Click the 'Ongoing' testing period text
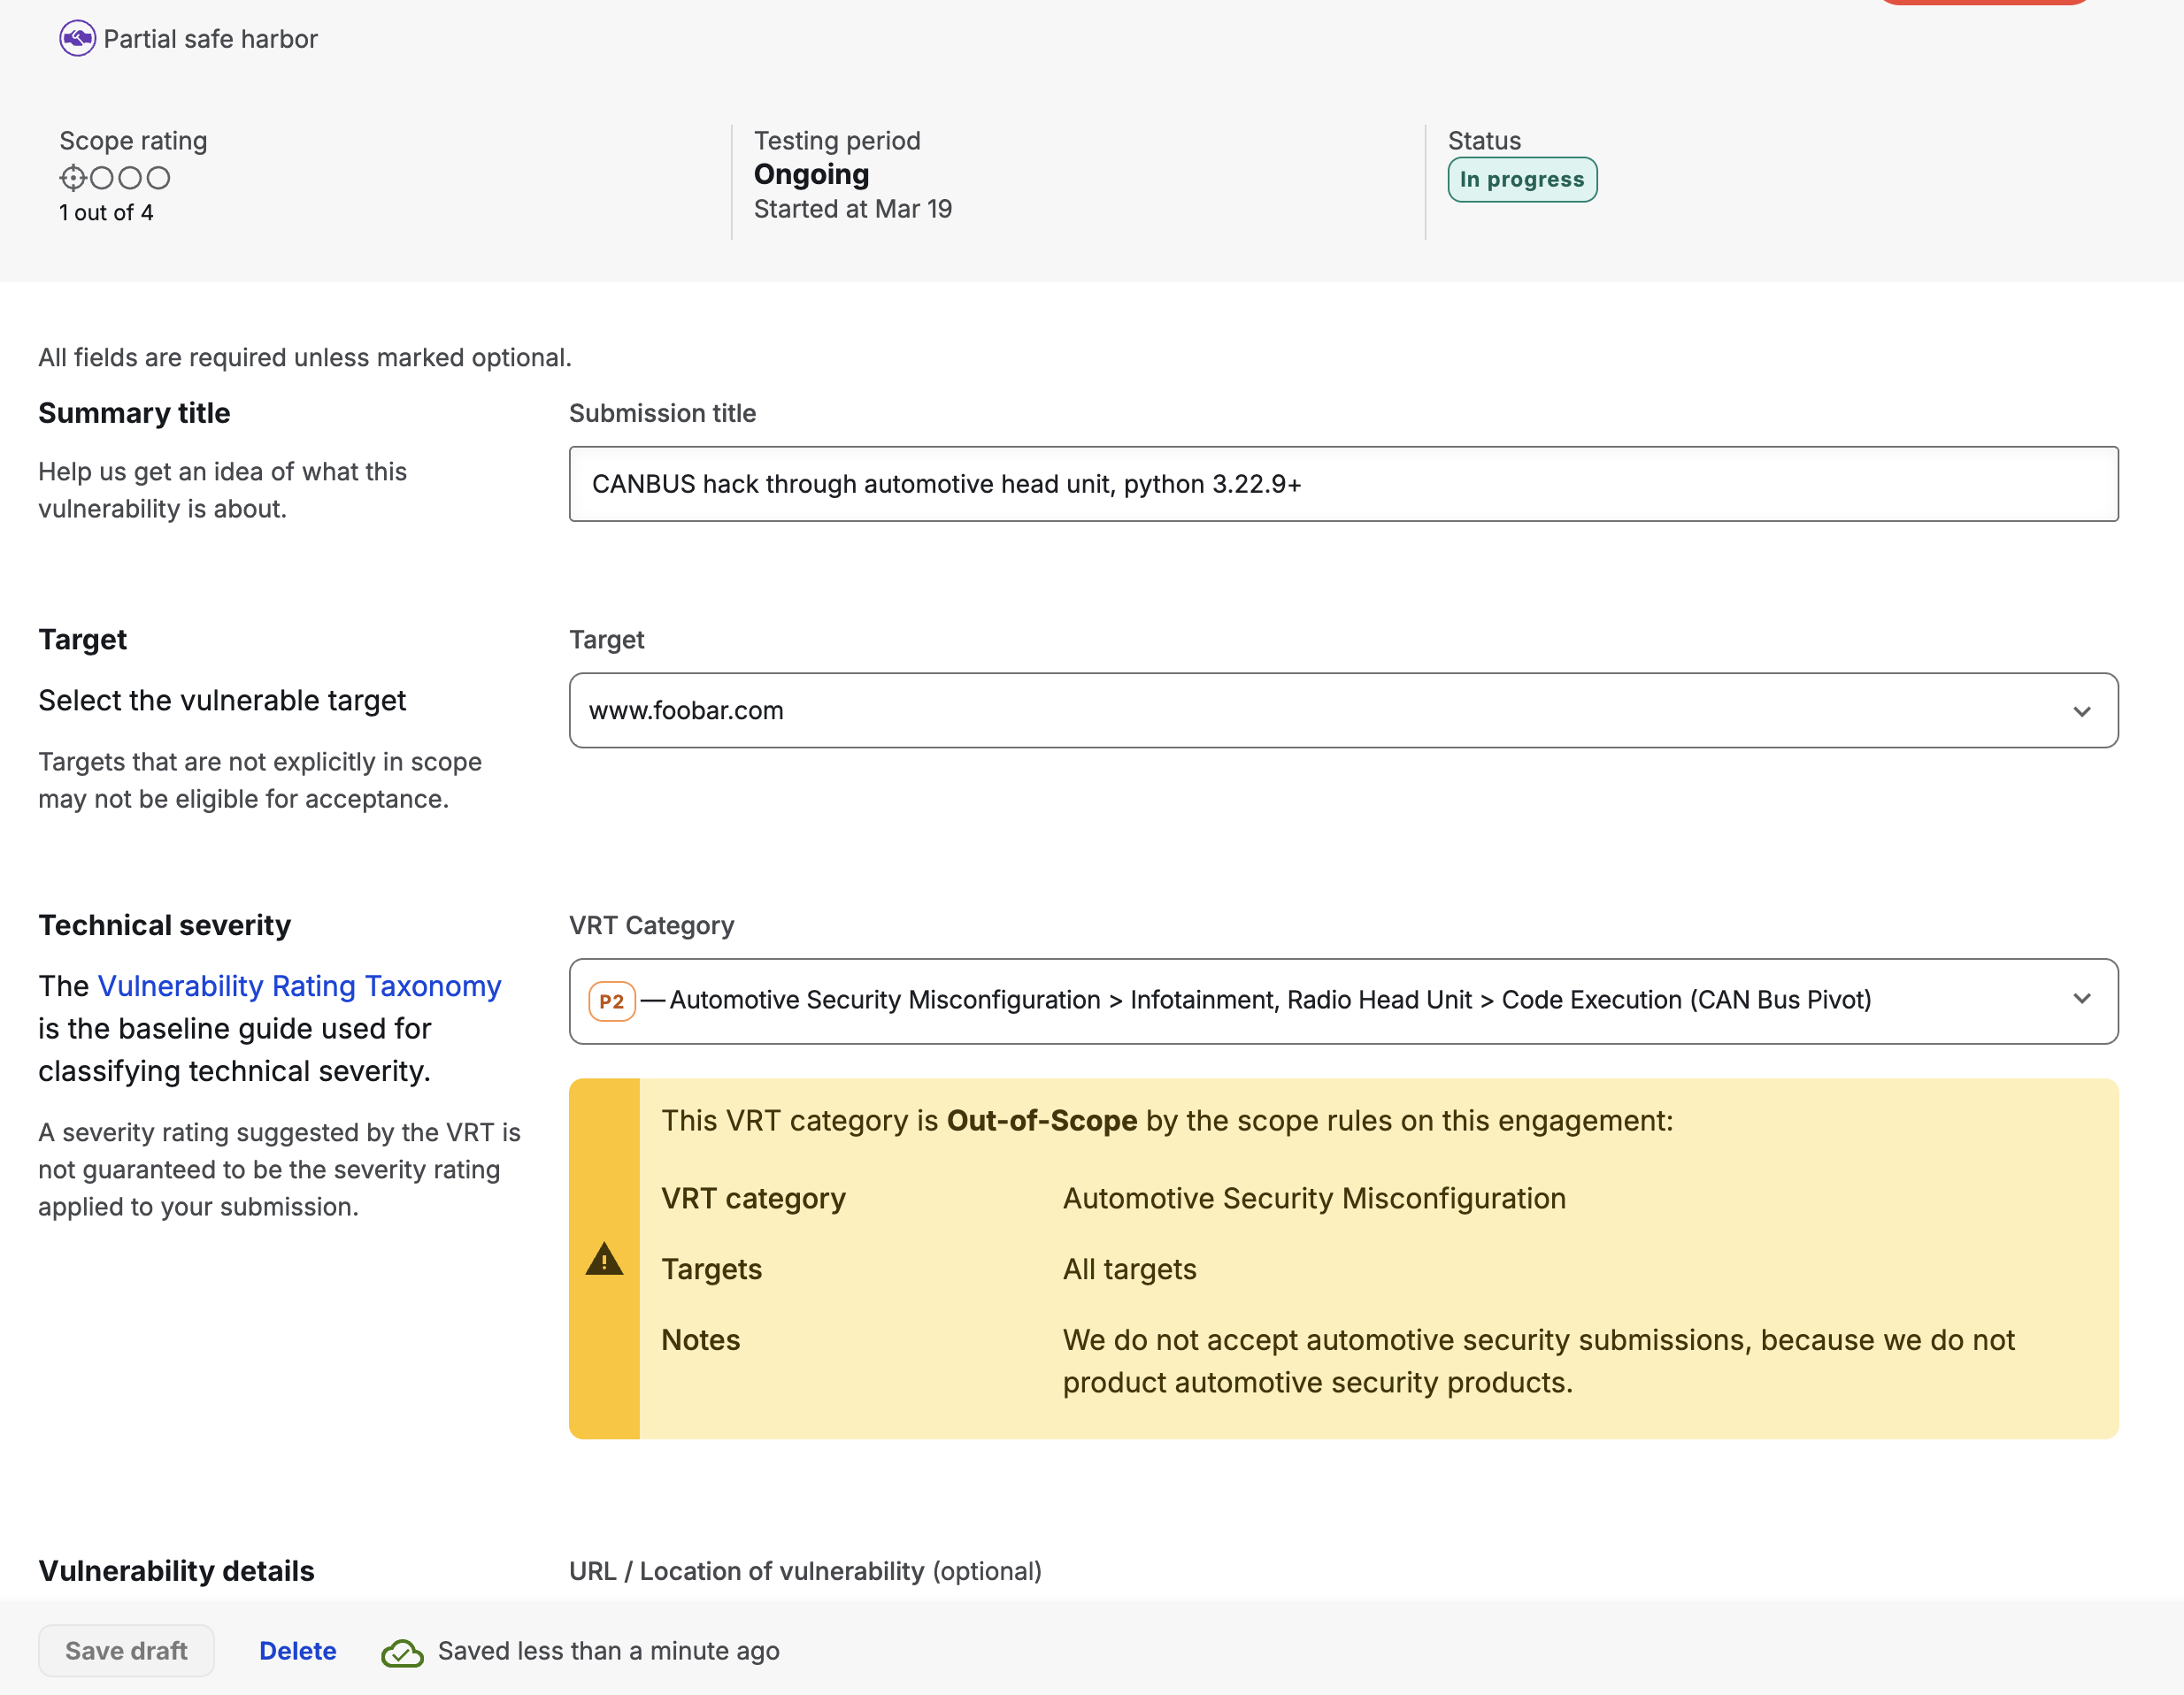The width and height of the screenshot is (2184, 1695). 811,174
